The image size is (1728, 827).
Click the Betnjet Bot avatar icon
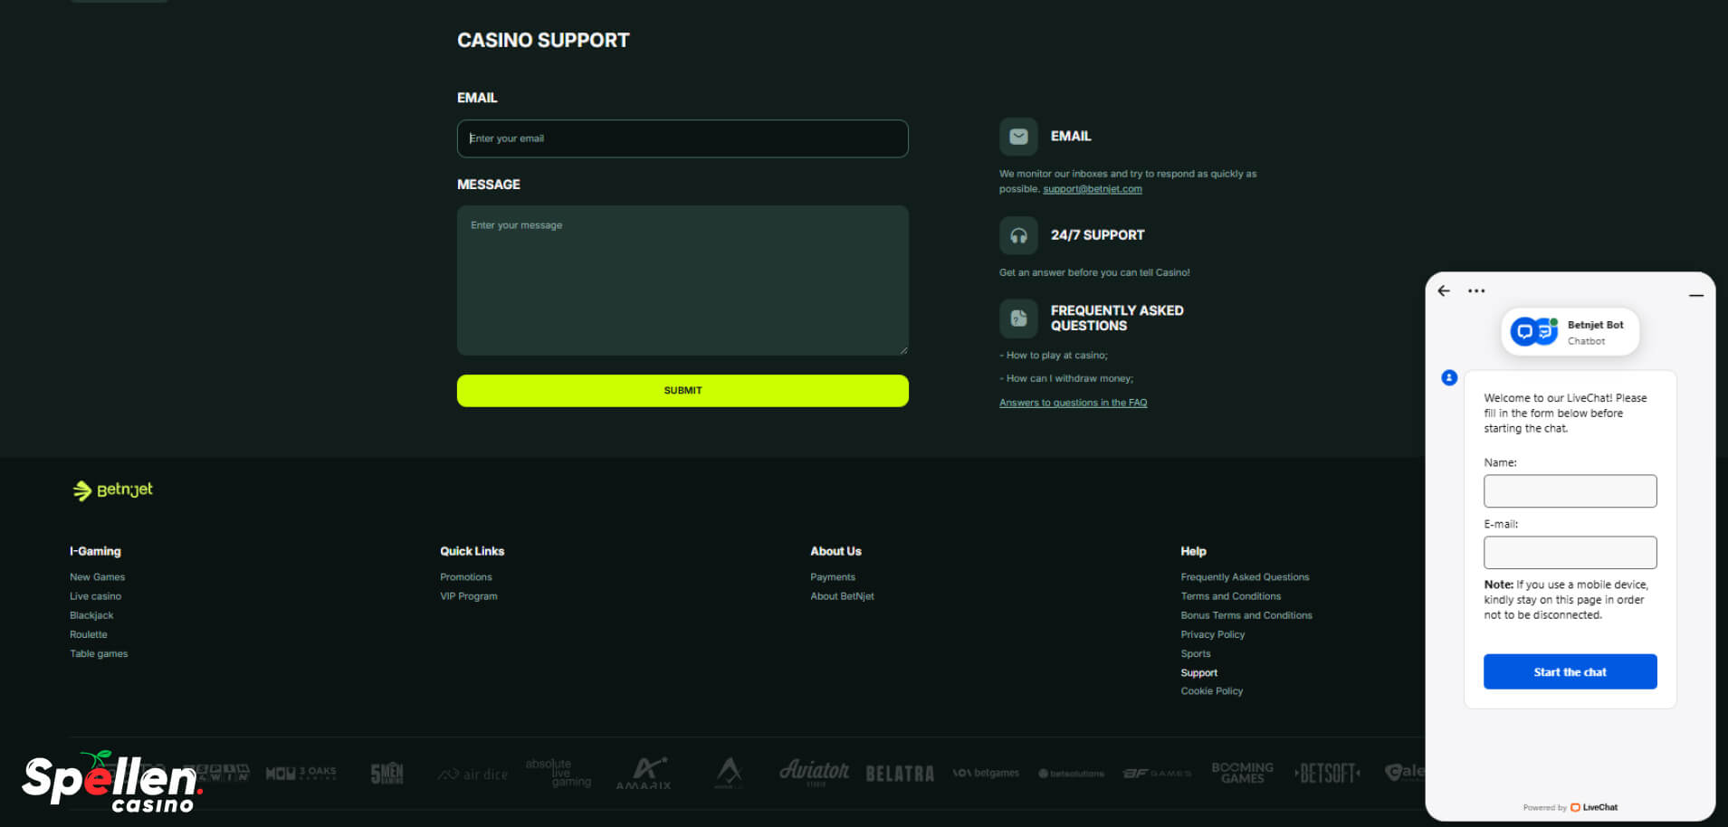tap(1533, 332)
